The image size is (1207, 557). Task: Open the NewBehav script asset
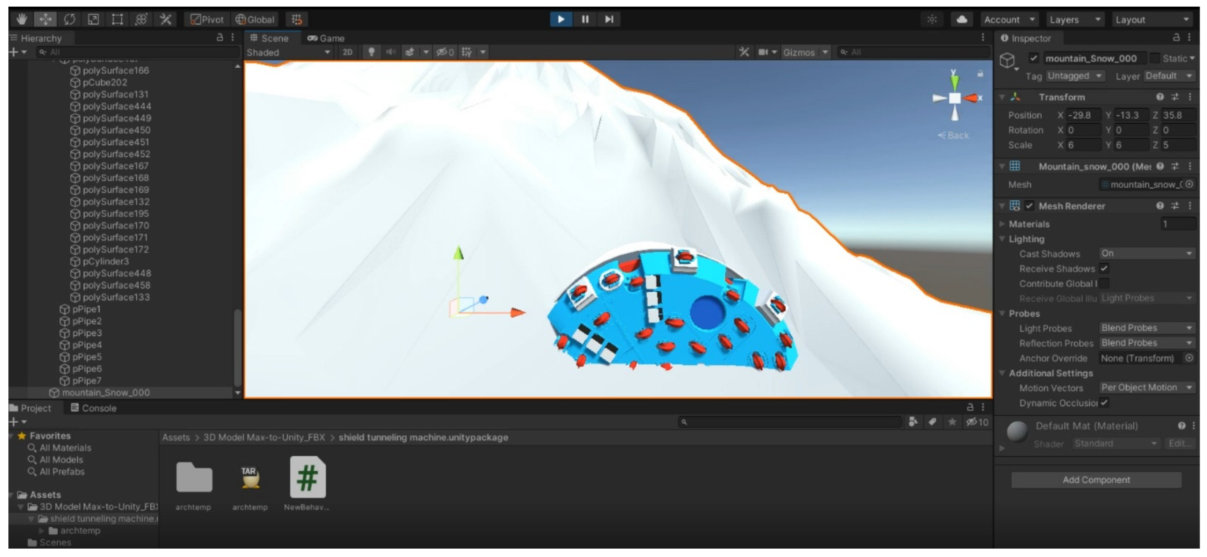point(307,478)
